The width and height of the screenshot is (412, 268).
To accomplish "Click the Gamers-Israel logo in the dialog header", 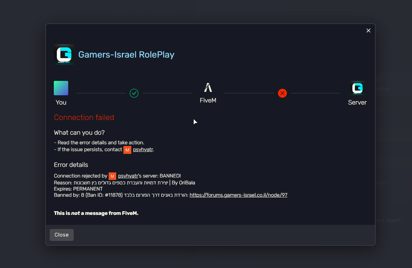I will click(64, 54).
